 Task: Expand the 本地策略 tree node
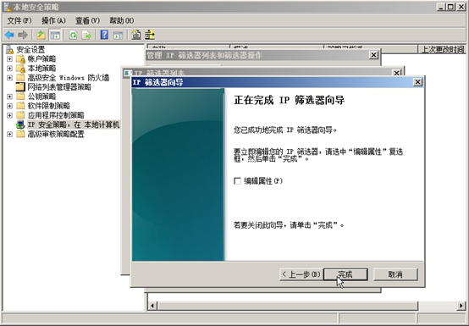(9, 69)
